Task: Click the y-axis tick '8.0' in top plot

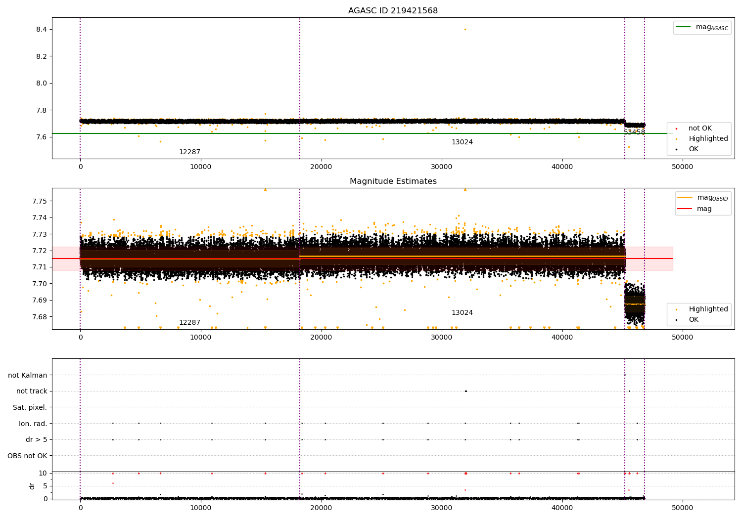Action: (42, 83)
